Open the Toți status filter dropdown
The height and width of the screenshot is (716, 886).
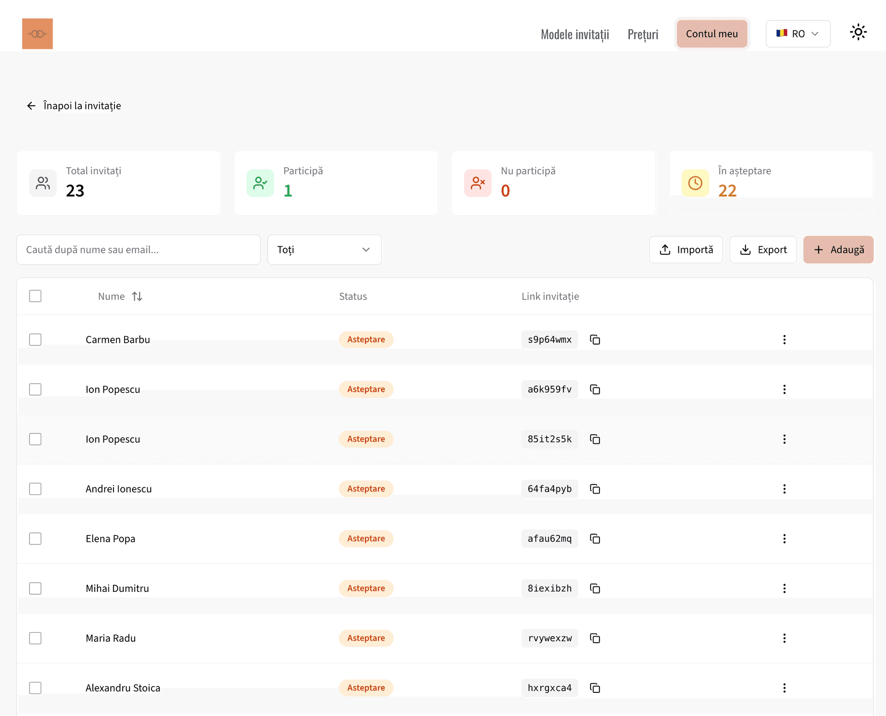324,250
